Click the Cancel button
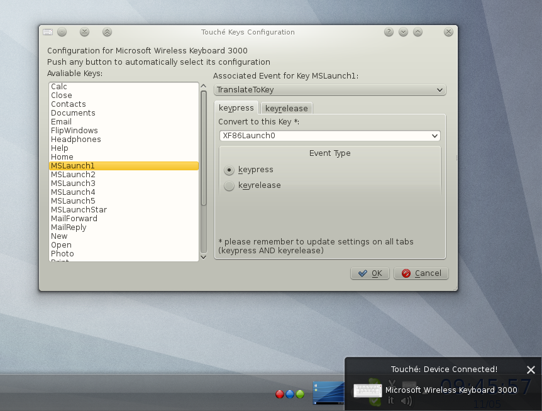 pos(421,273)
